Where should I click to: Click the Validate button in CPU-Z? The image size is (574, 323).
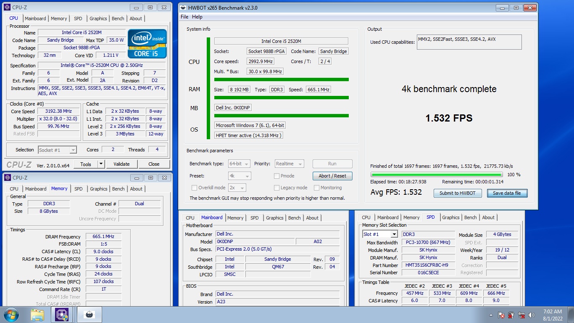121,164
